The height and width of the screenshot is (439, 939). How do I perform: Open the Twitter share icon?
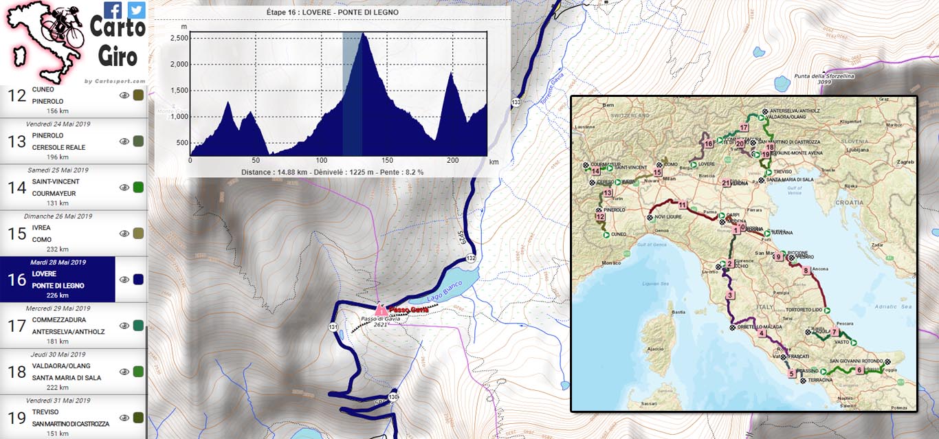(x=137, y=10)
